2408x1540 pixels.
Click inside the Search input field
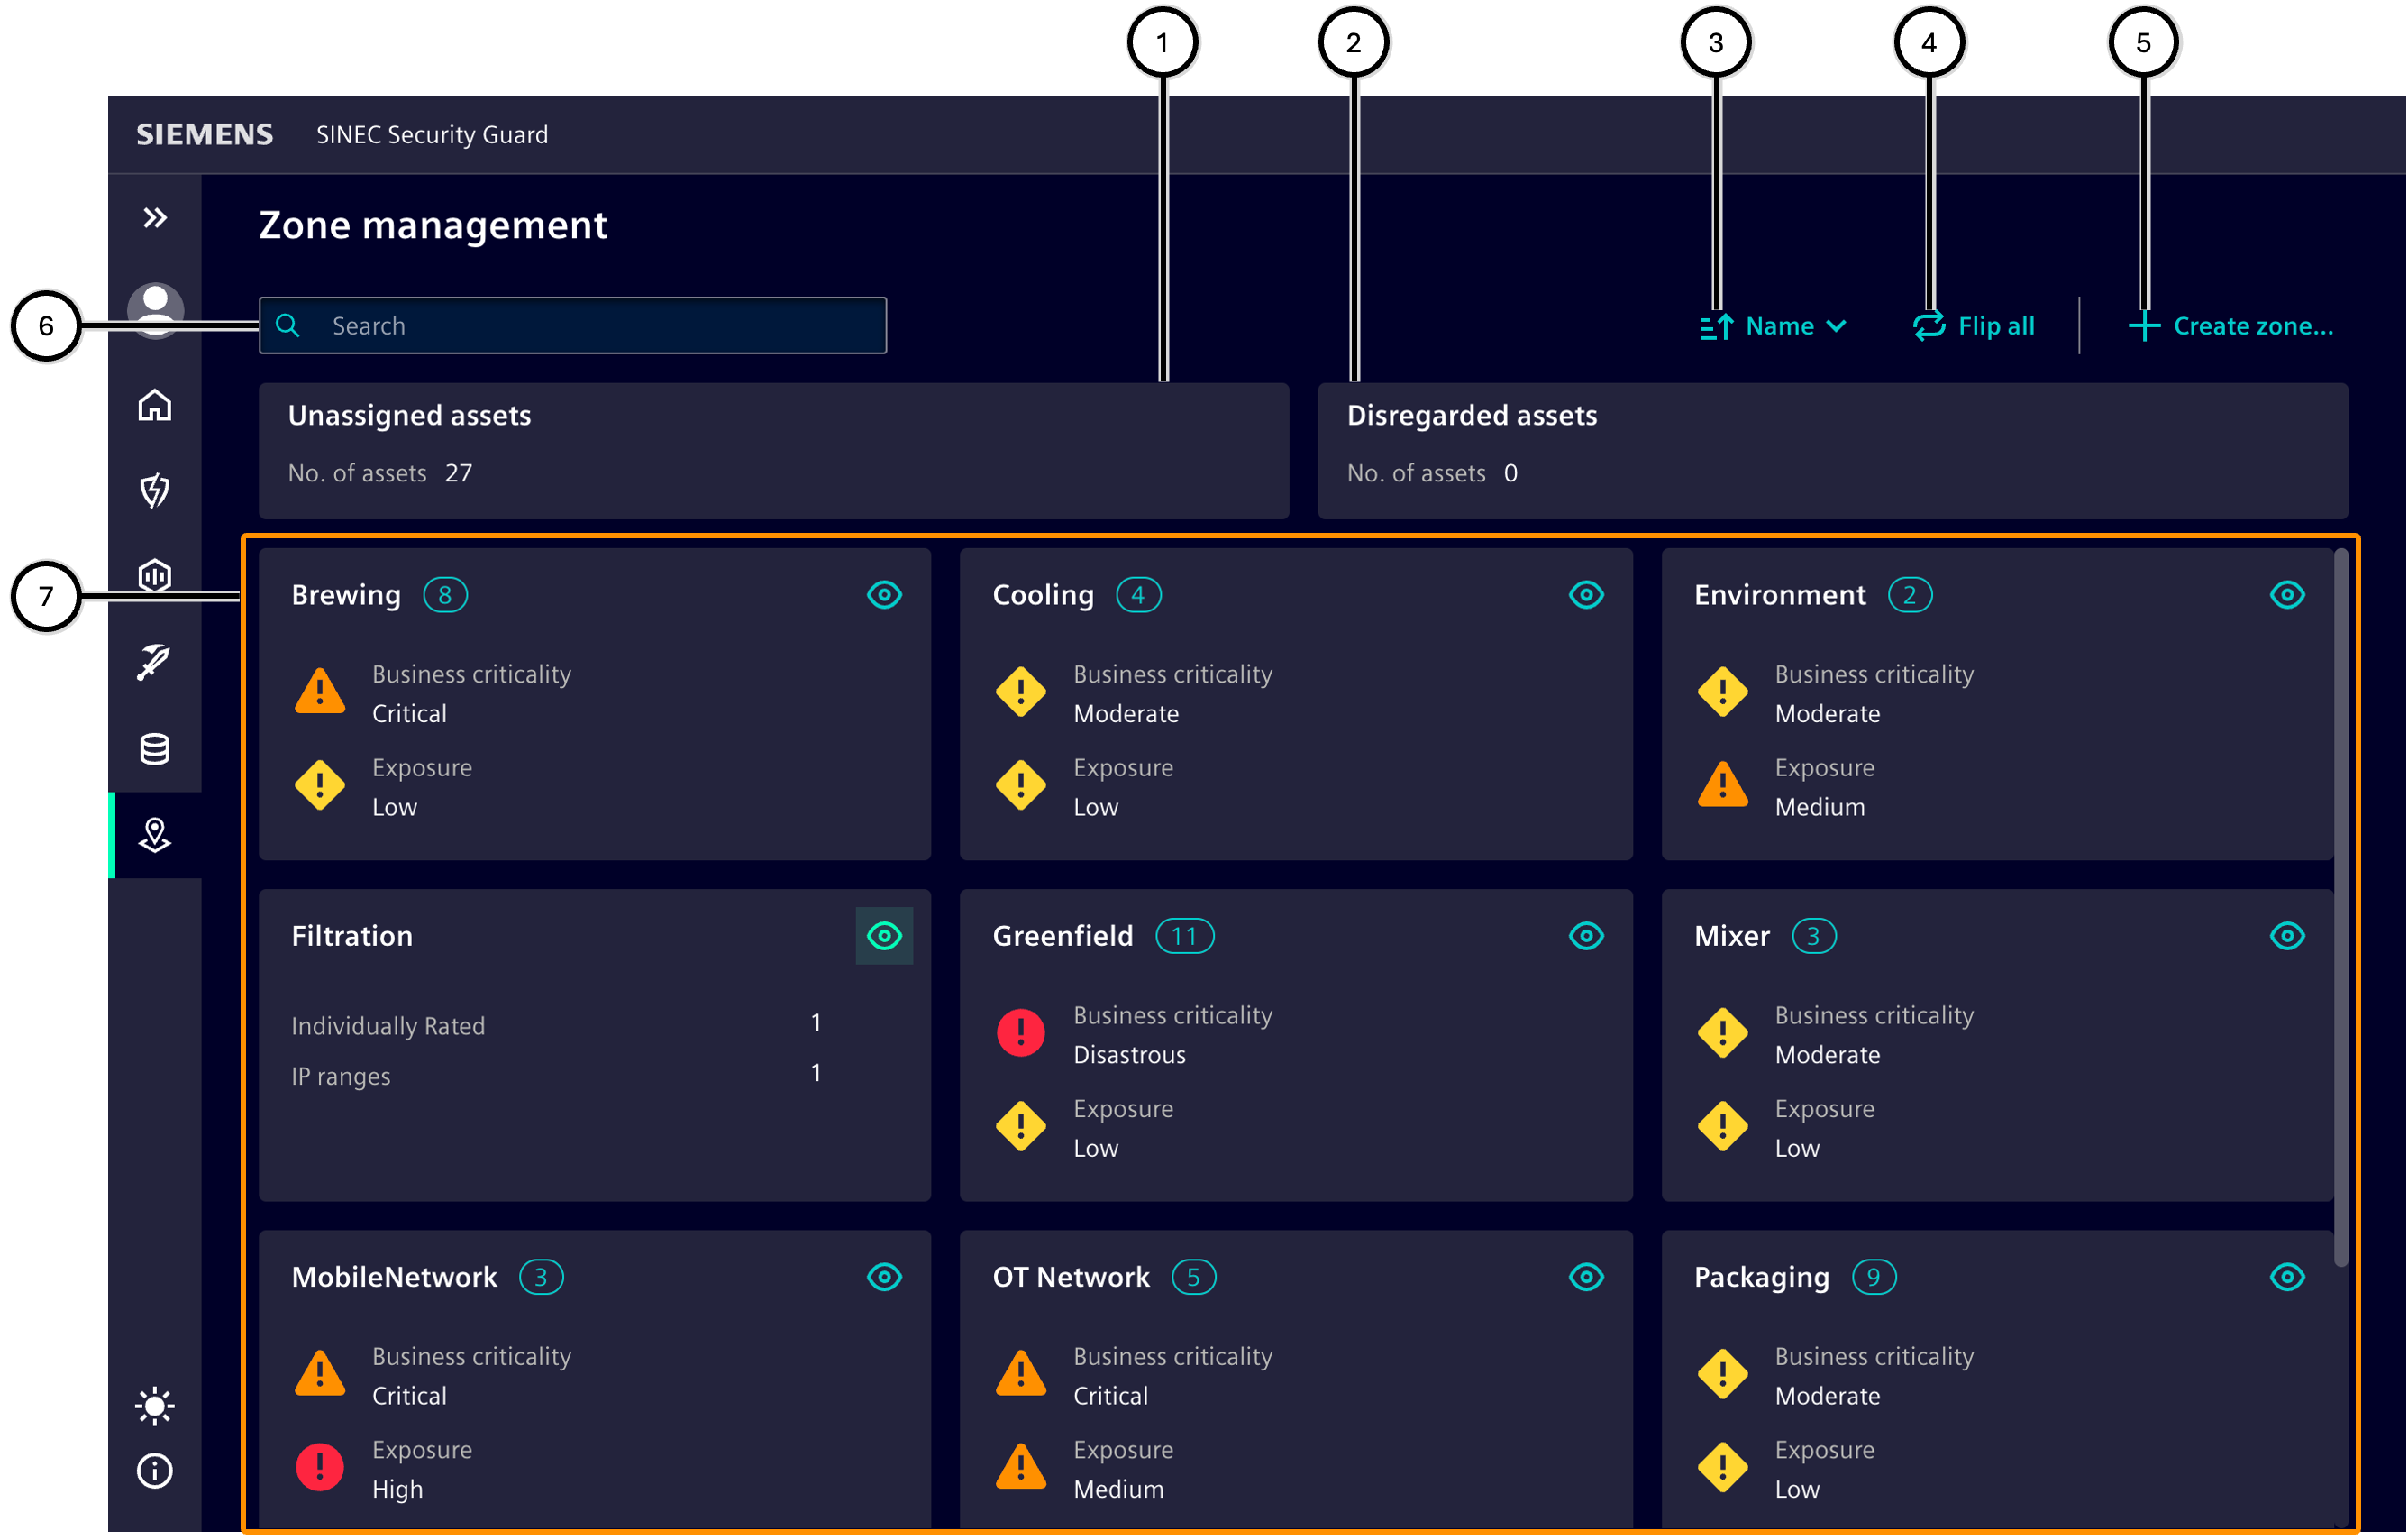[x=572, y=325]
